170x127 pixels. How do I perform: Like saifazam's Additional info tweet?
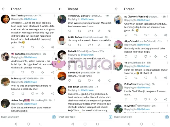[33, 72]
